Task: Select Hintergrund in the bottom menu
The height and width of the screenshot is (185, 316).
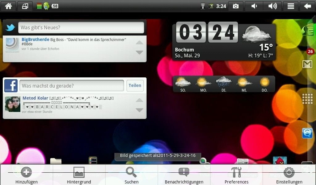Action: 79,175
